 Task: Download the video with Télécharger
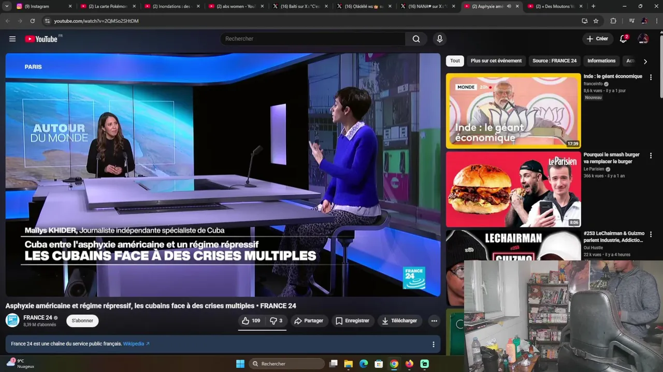[399, 321]
